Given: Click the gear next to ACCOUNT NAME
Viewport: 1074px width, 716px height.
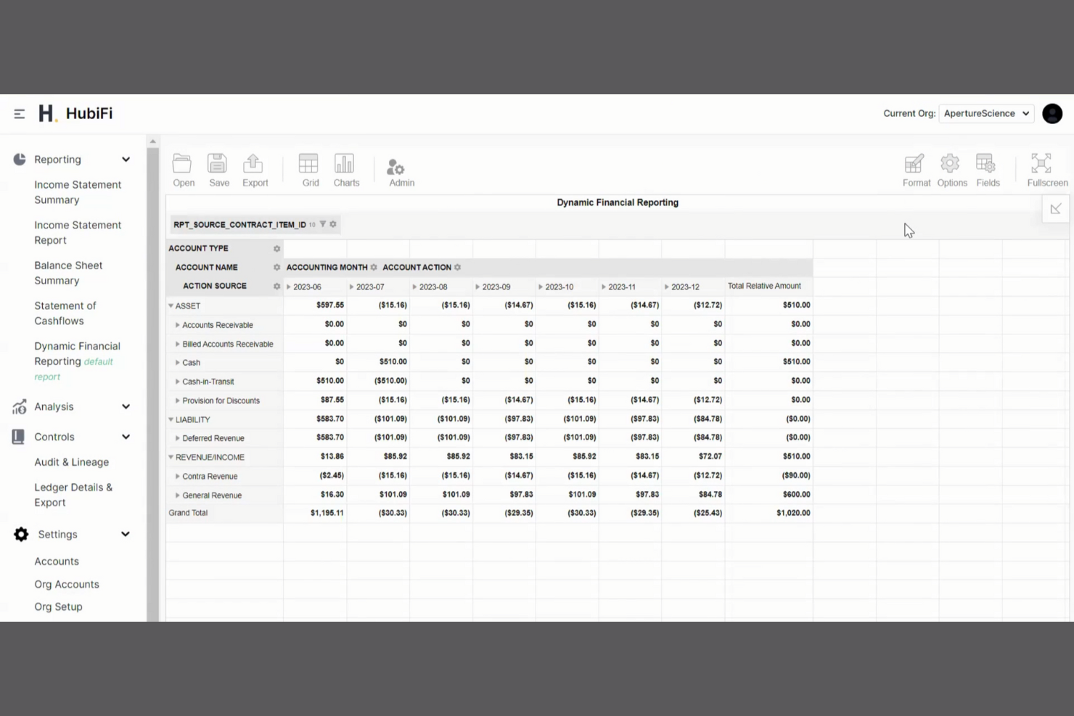Looking at the screenshot, I should tap(276, 268).
